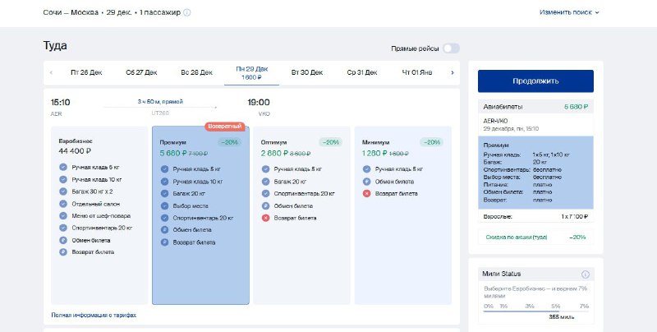The width and height of the screenshot is (657, 332).
Task: Click the checkmark icon beside Отдельный салон
Action: click(x=63, y=204)
